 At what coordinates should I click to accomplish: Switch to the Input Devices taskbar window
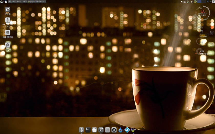pos(37,2)
